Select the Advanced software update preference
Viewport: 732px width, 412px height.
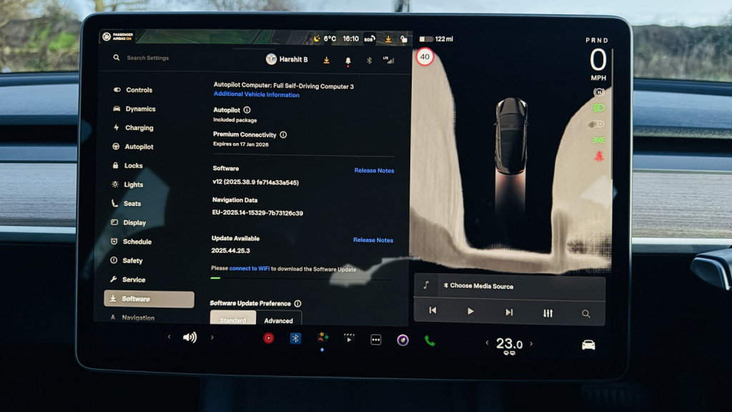pyautogui.click(x=279, y=320)
